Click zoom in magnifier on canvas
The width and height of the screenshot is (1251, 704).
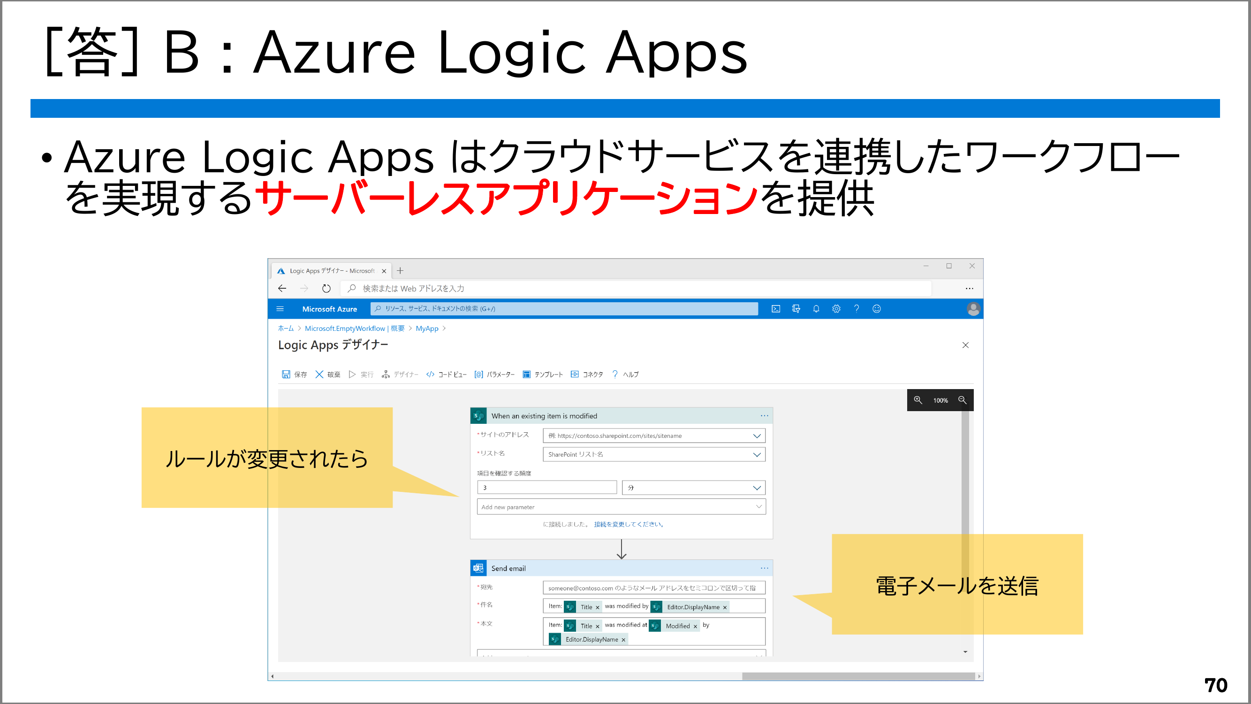pos(917,400)
